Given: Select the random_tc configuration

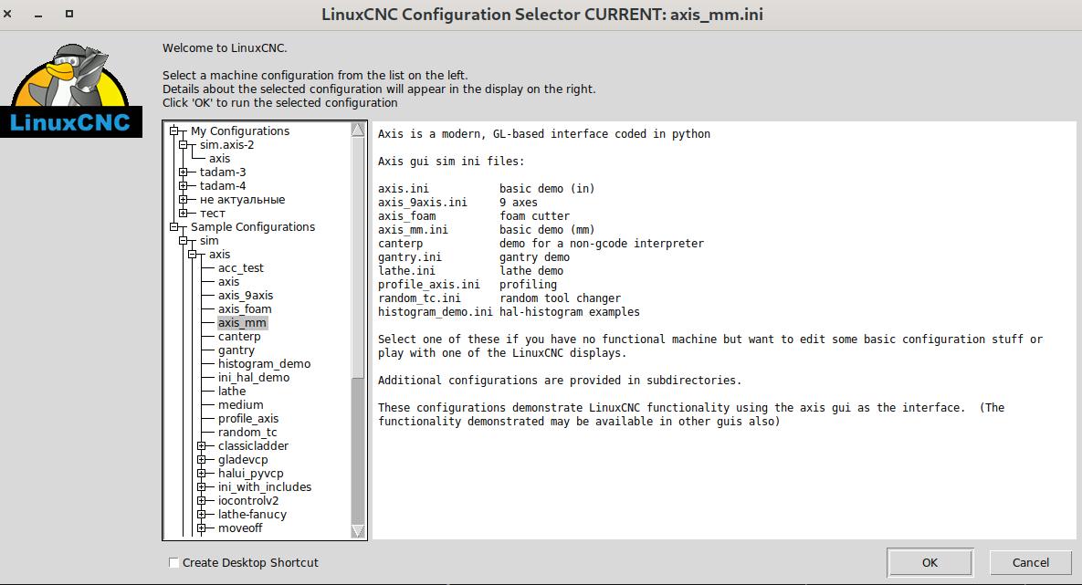Looking at the screenshot, I should [x=247, y=433].
